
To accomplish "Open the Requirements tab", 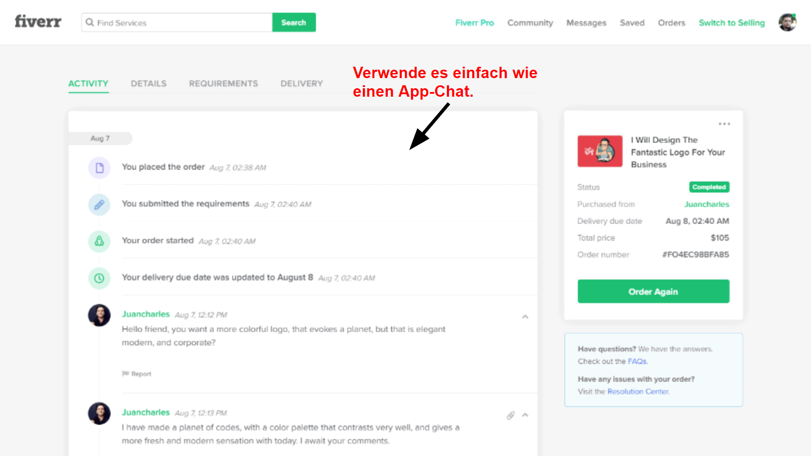I will click(x=223, y=84).
